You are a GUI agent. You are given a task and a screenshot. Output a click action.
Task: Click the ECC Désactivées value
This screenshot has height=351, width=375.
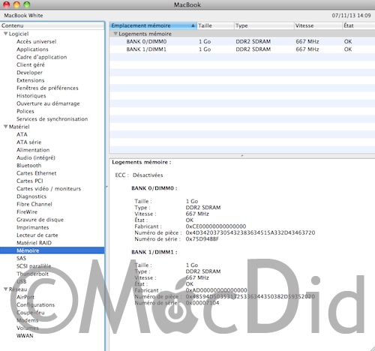tap(148, 175)
